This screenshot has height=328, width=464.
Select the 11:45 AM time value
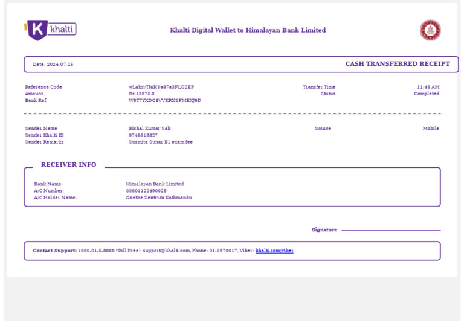[428, 87]
